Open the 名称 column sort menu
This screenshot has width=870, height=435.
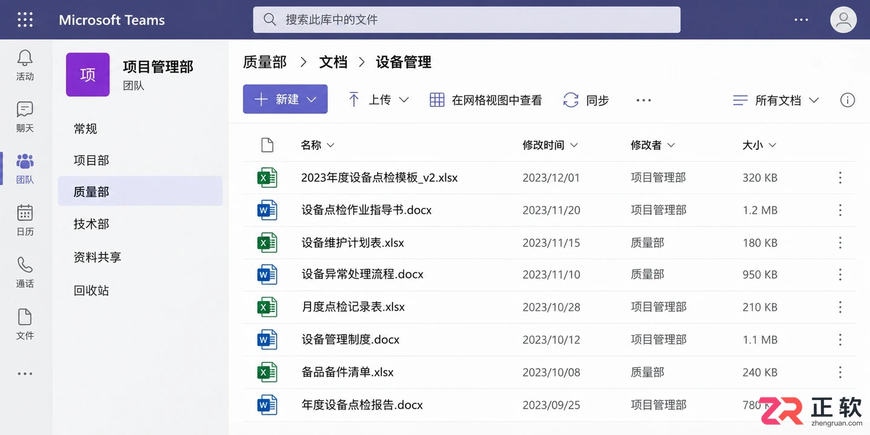pyautogui.click(x=318, y=145)
